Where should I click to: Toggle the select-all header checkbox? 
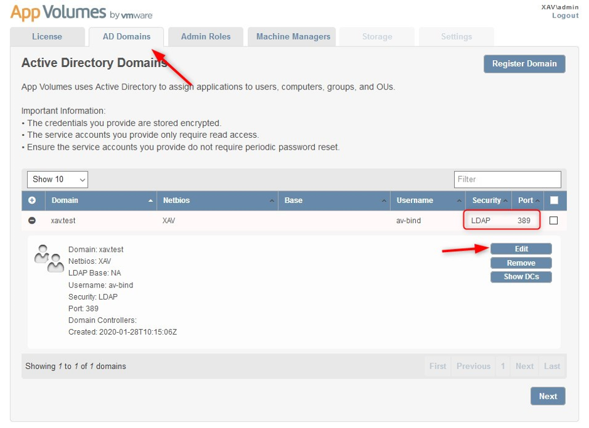point(554,201)
